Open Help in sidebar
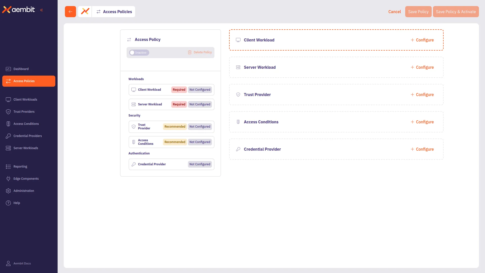 [29, 203]
